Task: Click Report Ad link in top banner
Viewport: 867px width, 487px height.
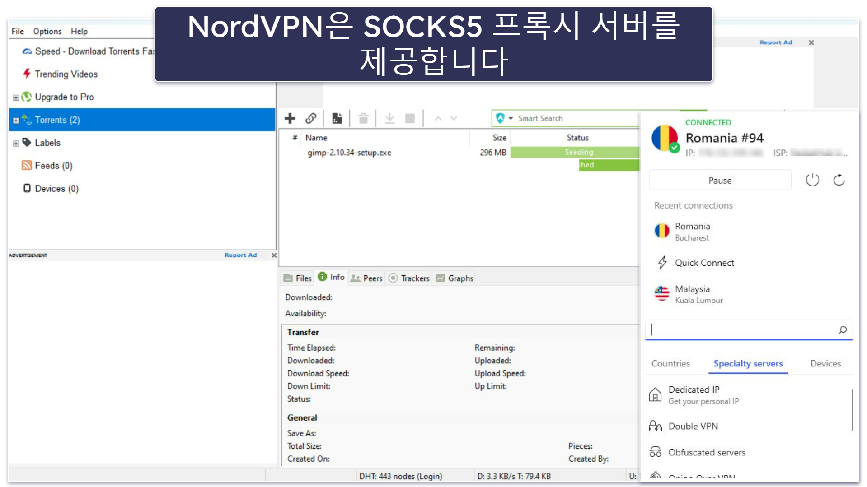Action: tap(775, 42)
